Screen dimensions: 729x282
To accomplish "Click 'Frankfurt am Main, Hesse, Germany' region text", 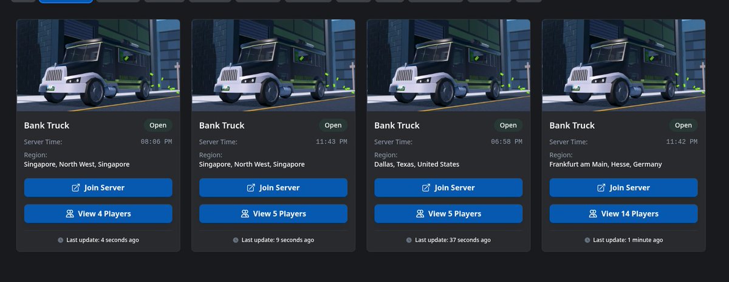I will (x=606, y=164).
